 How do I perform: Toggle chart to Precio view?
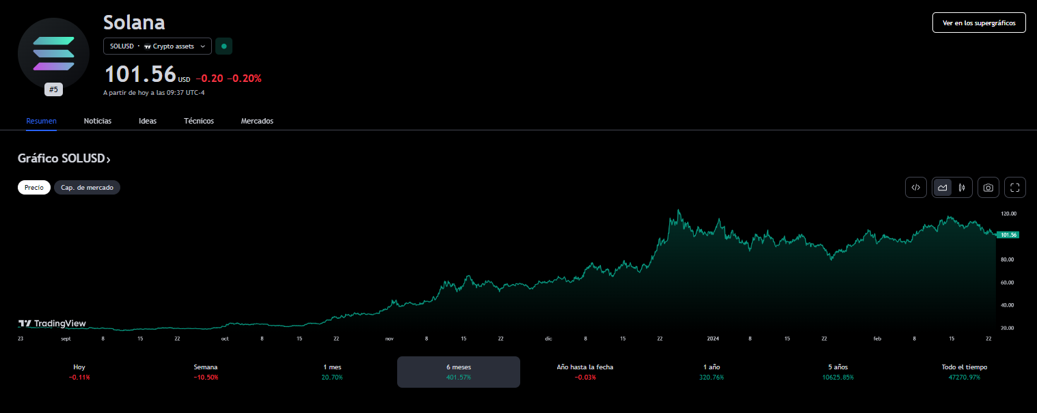[34, 187]
